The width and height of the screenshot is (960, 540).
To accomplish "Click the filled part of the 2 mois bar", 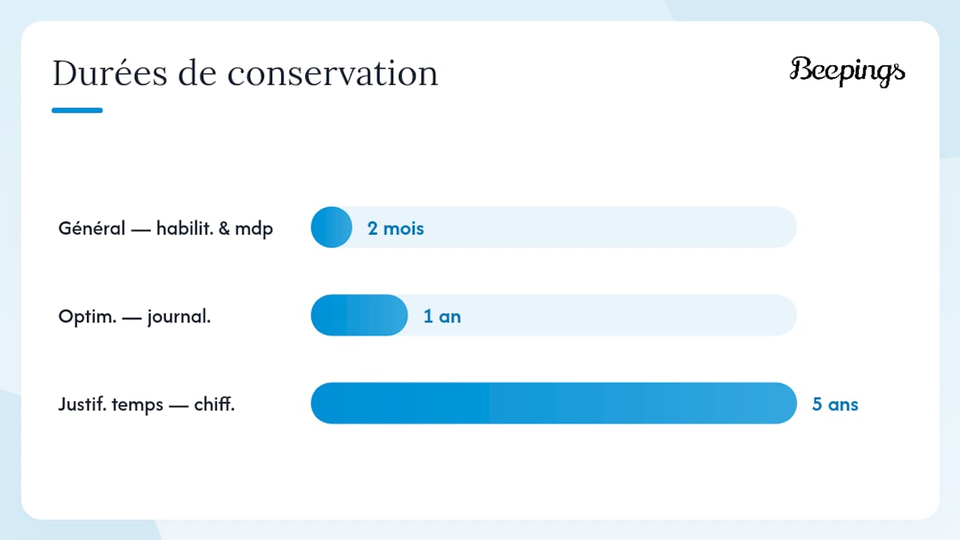I will [331, 227].
